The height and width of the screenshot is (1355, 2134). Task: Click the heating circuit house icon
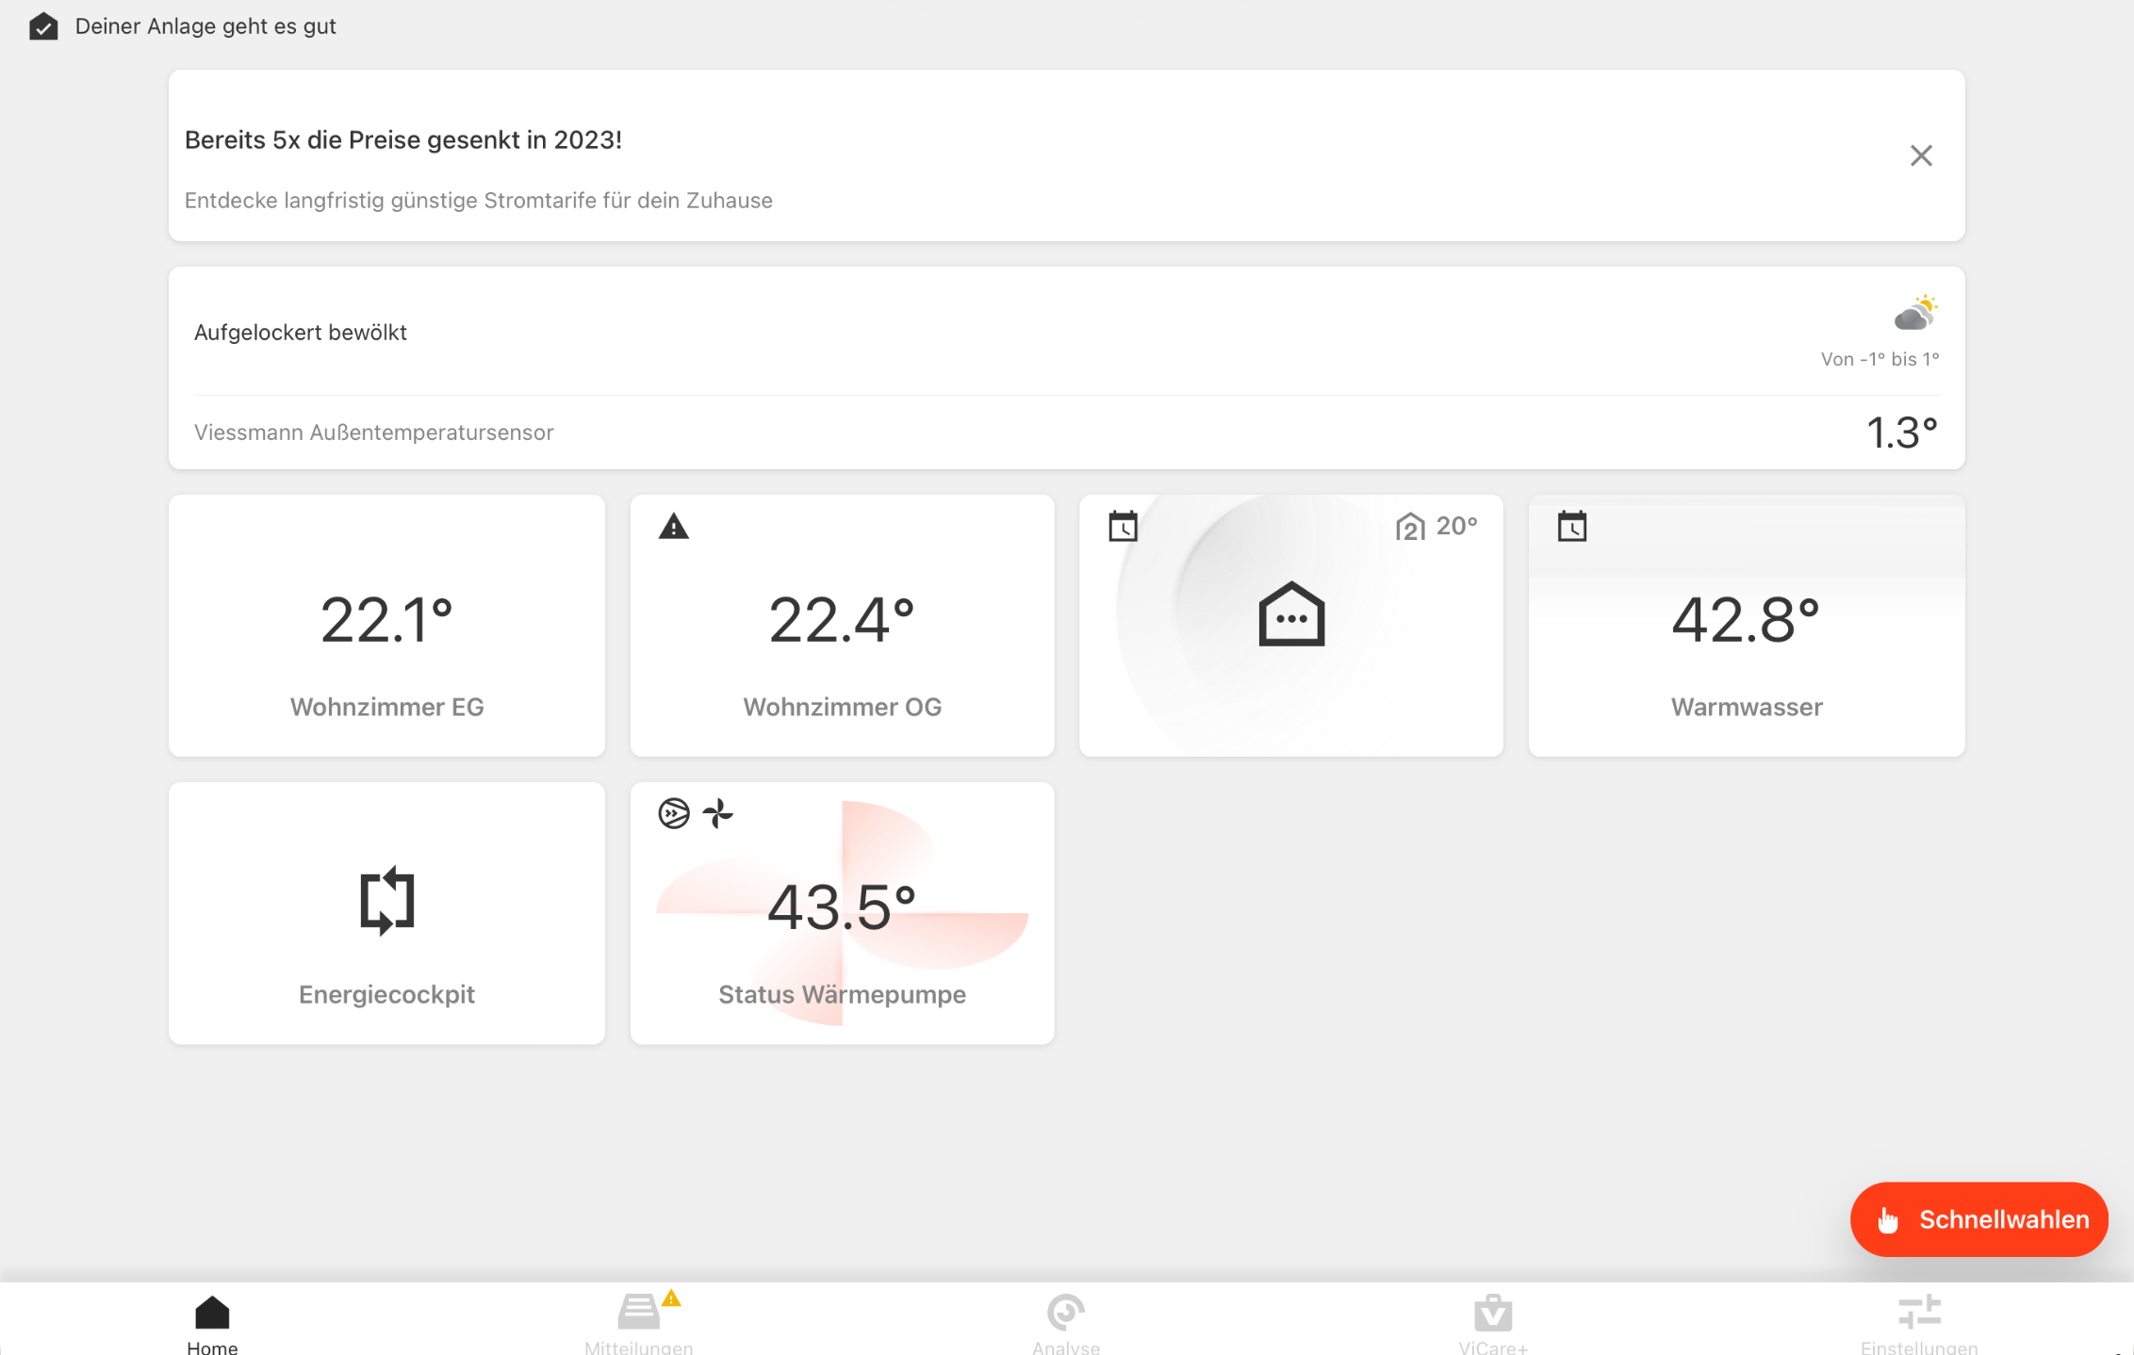[1290, 615]
